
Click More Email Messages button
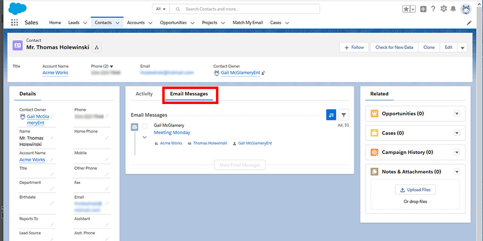tap(240, 165)
